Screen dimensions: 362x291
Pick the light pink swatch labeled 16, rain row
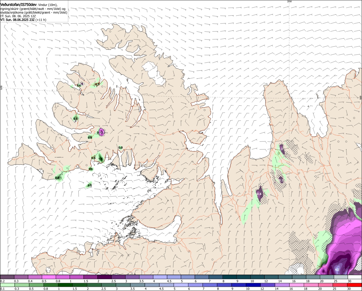coord(297,285)
